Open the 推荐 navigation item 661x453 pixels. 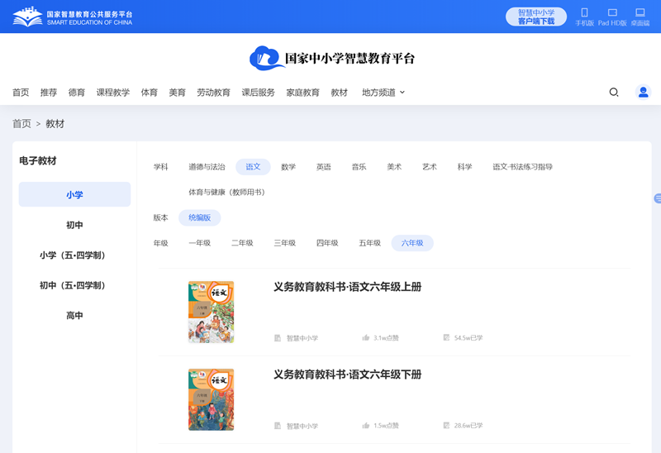point(49,93)
